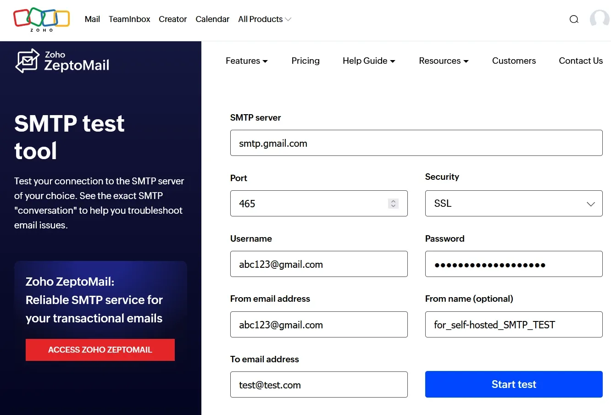The height and width of the screenshot is (415, 611).
Task: Expand the Features menu
Action: pos(247,61)
